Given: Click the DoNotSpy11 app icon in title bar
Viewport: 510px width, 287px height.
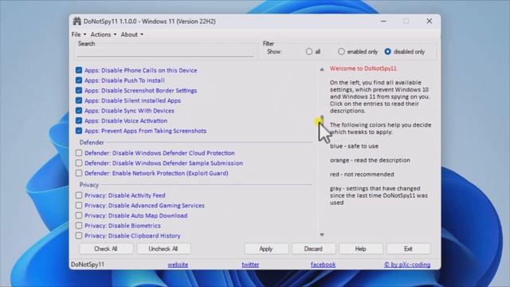Looking at the screenshot, I should [76, 22].
